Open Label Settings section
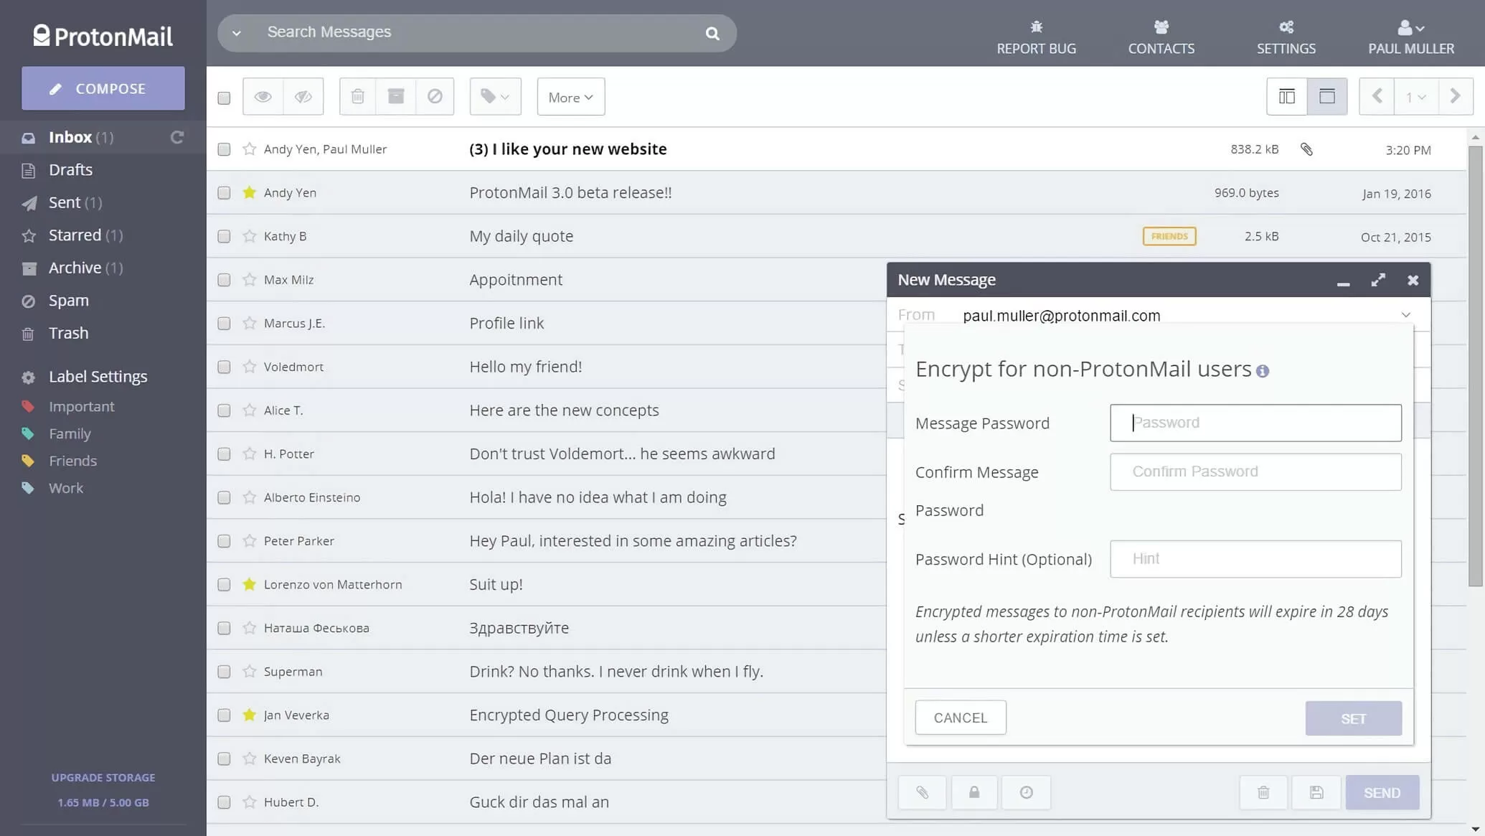The image size is (1485, 836). click(x=98, y=375)
